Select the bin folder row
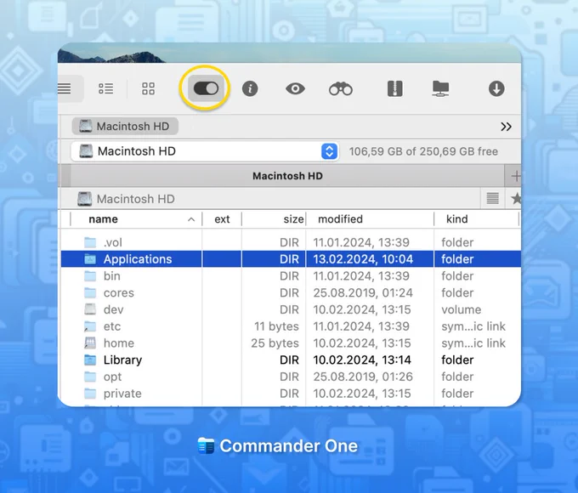This screenshot has height=493, width=578. (x=291, y=275)
